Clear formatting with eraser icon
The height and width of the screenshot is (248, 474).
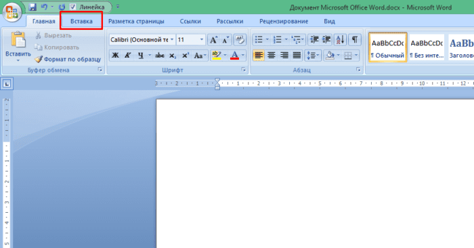tap(240, 39)
